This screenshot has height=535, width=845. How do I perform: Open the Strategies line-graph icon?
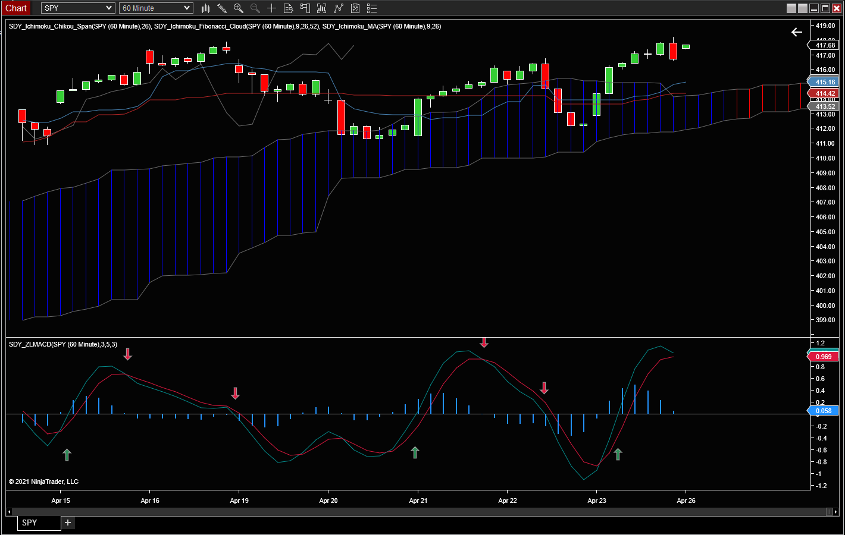[x=339, y=8]
